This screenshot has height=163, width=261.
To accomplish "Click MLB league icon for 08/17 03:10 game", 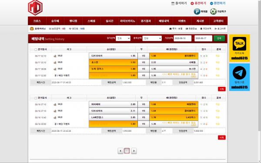I will (55, 62).
